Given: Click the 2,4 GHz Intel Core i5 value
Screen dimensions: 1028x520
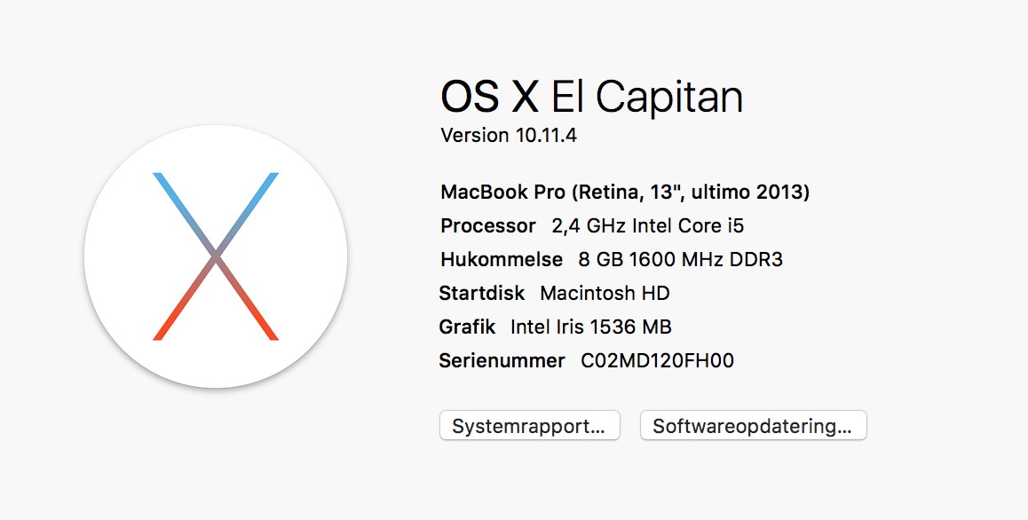Looking at the screenshot, I should (648, 225).
